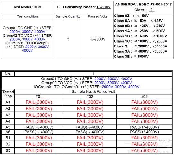The height and width of the screenshot is (155, 174).
Task: Select the #03 sample column header
Action: pos(144,97)
